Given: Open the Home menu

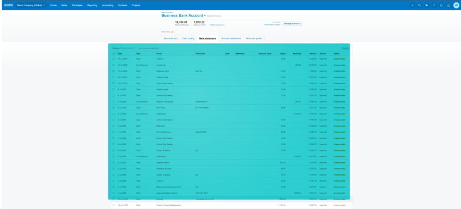Looking at the screenshot, I should (x=53, y=5).
